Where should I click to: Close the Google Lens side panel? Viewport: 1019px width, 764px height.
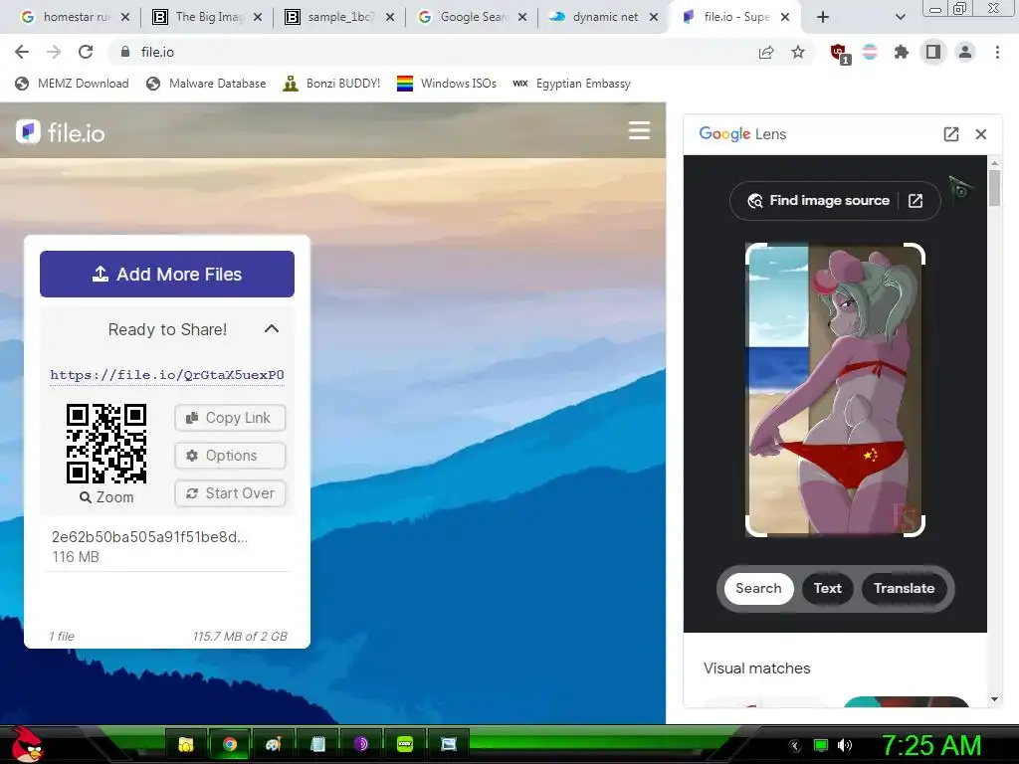pyautogui.click(x=981, y=134)
